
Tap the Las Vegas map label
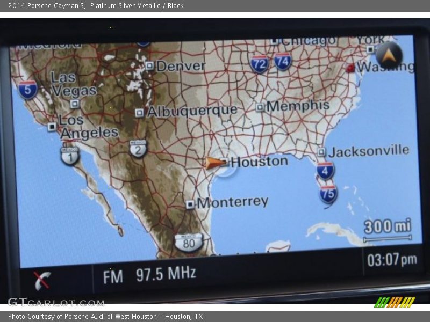[x=74, y=84]
